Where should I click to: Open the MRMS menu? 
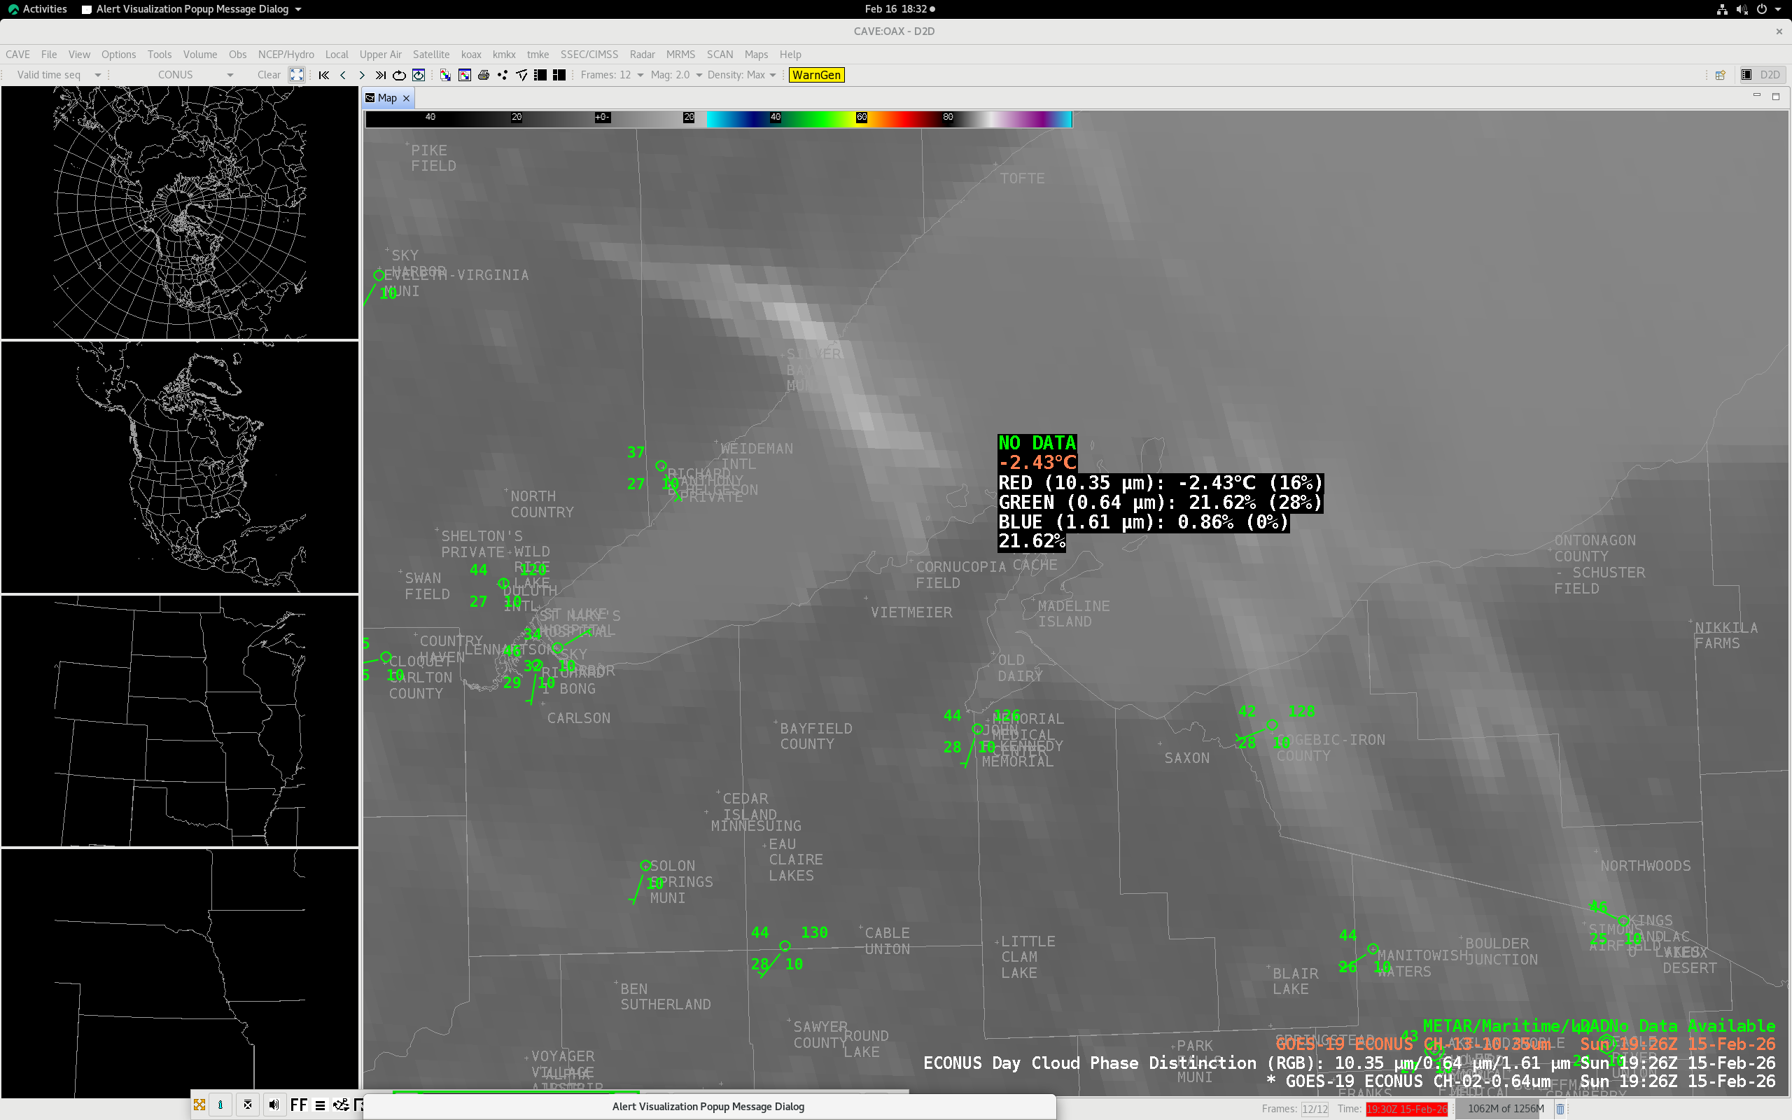point(680,54)
